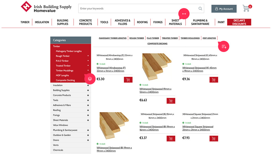Viewport: 272px width, 154px height.
Task: Click the search magnifier icon
Action: 200,9
